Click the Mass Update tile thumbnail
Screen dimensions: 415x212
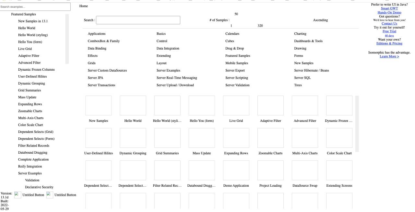click(x=202, y=138)
